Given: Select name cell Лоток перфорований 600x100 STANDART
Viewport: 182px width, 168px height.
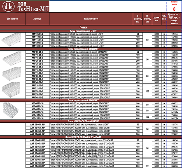Looking at the screenshot, I should (91, 118).
